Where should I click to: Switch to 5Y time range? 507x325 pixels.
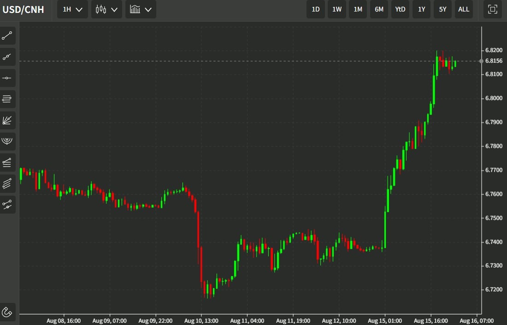click(442, 9)
